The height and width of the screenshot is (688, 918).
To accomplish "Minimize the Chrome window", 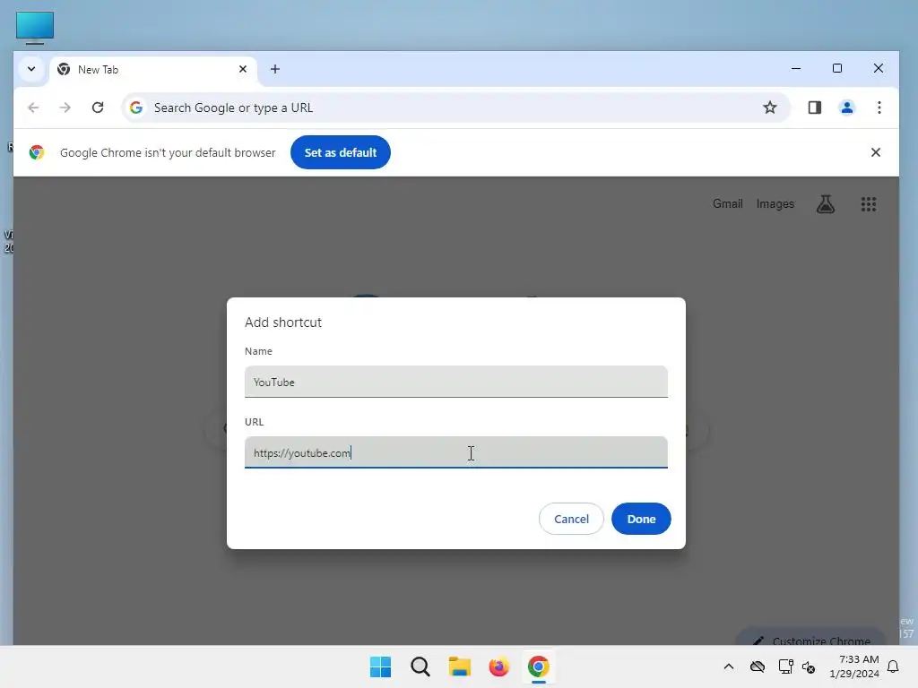I will pos(796,68).
